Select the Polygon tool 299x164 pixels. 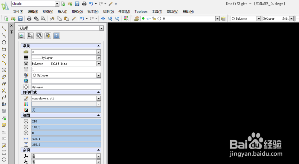click(4, 42)
